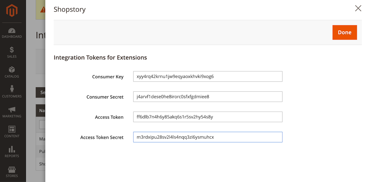This screenshot has width=368, height=182.
Task: Click the Access Token label
Action: [109, 117]
